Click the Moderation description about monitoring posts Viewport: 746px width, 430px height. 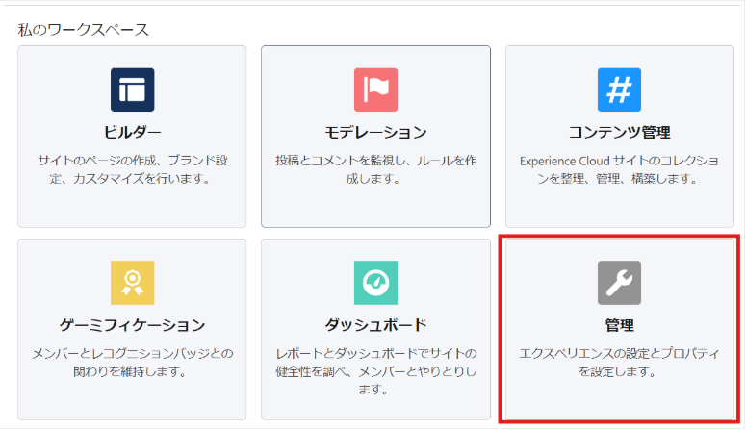click(375, 169)
